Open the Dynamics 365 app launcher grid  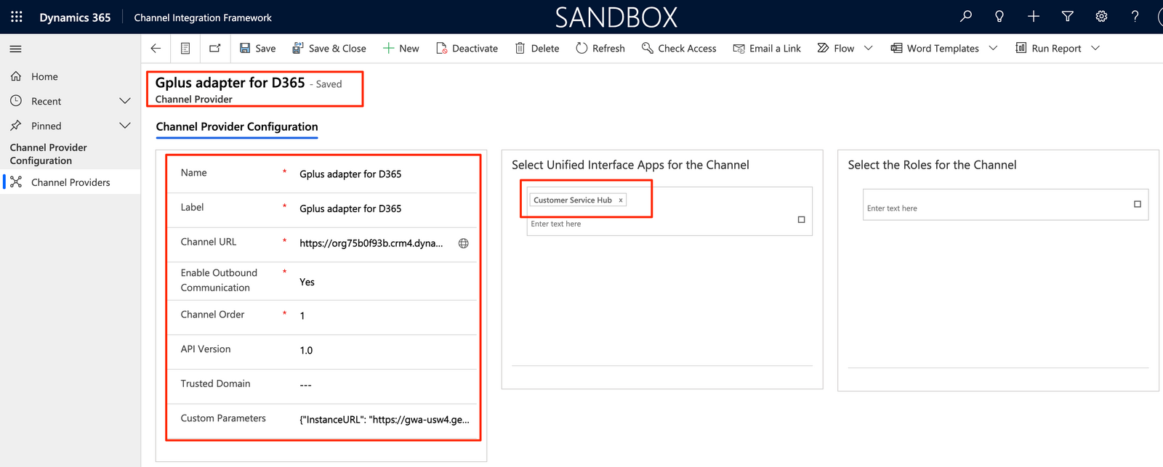tap(17, 17)
